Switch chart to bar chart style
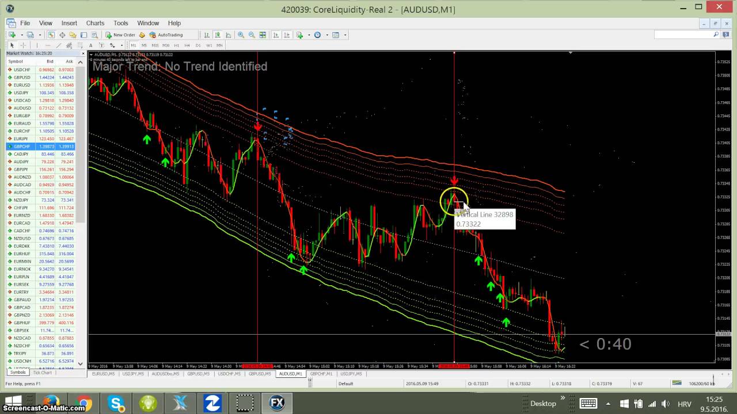737x414 pixels. pos(207,35)
